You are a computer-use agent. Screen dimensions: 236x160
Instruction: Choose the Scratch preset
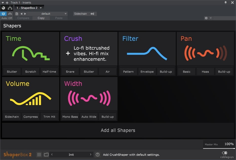(31, 72)
